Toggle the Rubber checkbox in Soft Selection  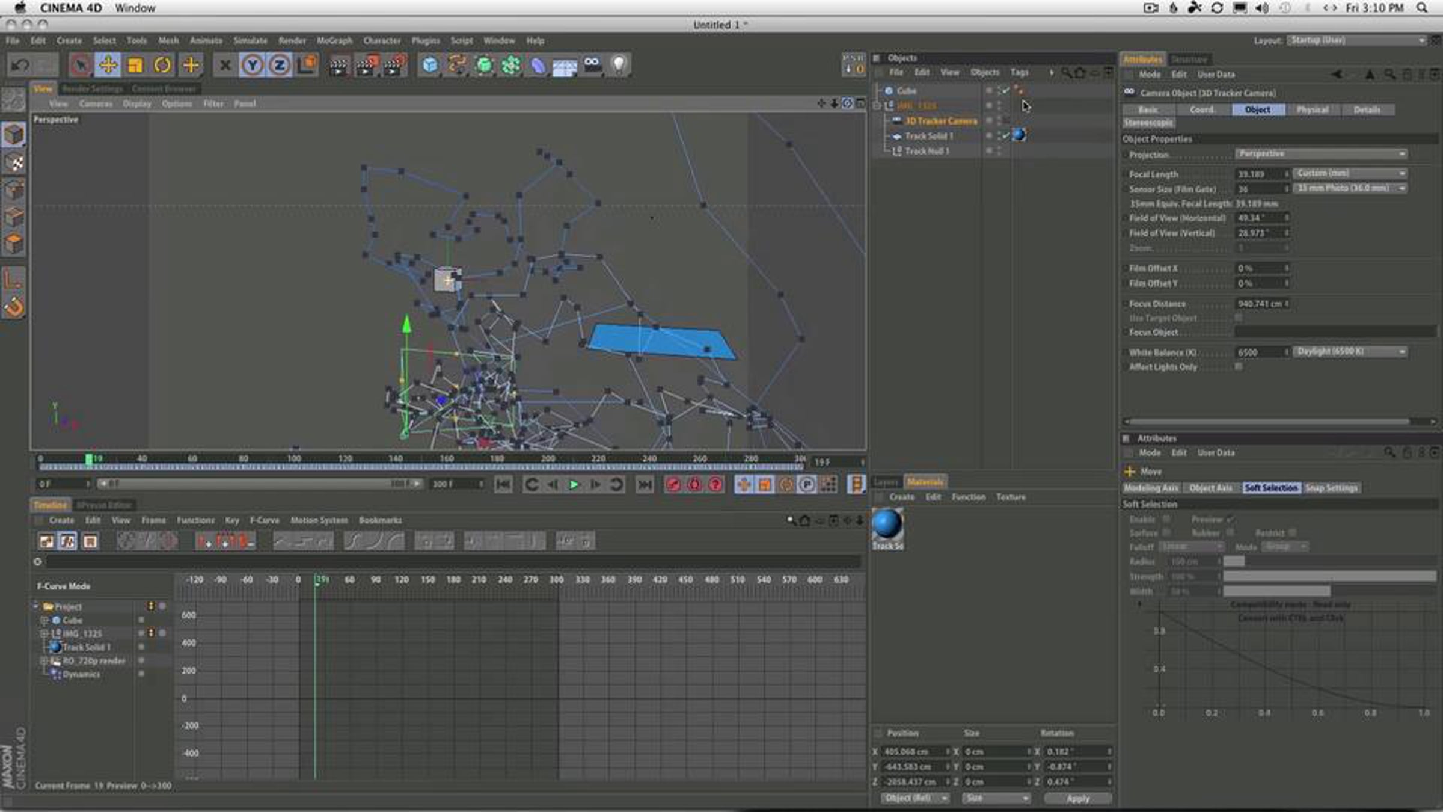coord(1230,533)
